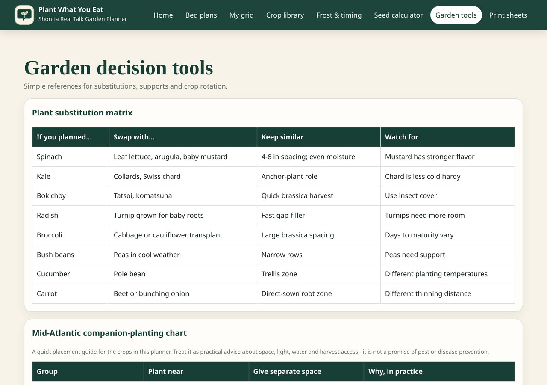Click the 'Pole bean' cell
Viewport: 547px width, 385px height.
(183, 274)
